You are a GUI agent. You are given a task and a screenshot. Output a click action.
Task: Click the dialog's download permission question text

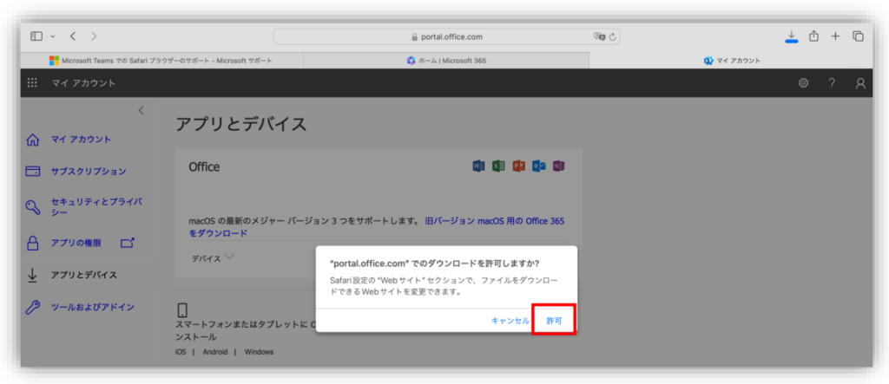click(x=434, y=264)
